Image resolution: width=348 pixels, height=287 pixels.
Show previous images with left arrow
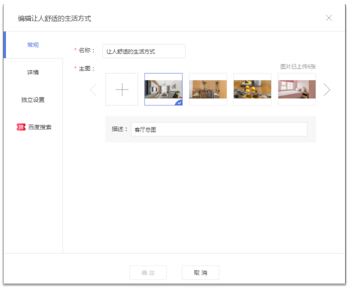click(93, 89)
